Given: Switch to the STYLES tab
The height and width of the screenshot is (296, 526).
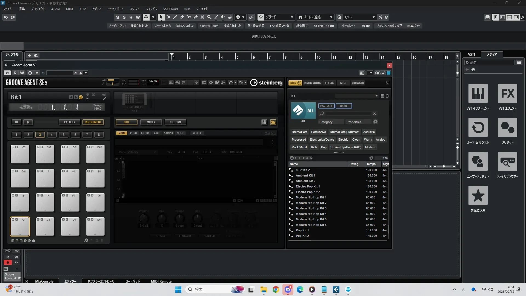Looking at the screenshot, I should point(329,83).
